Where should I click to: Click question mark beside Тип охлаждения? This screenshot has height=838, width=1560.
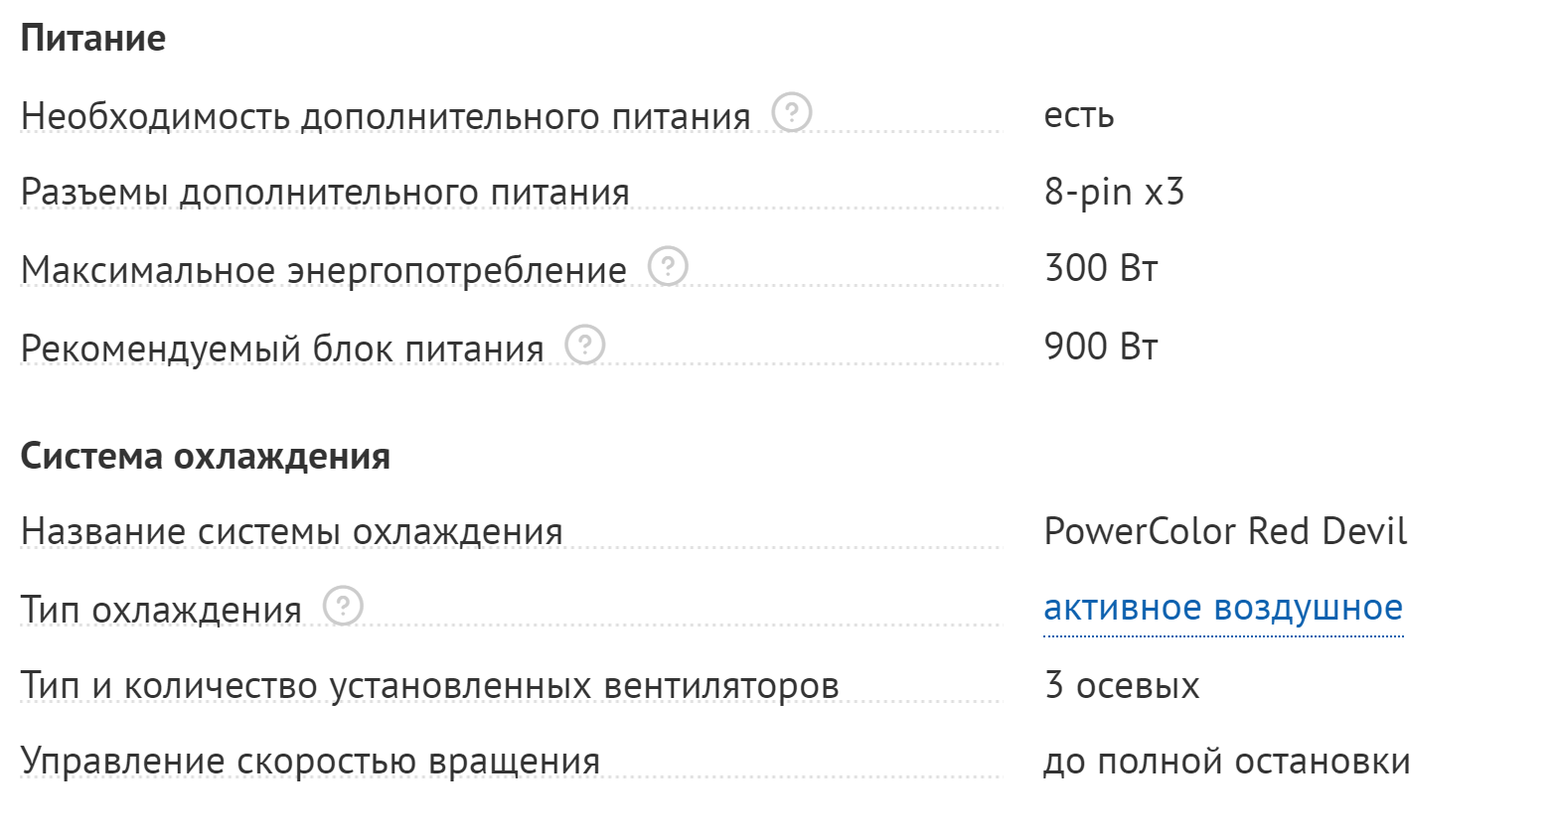(343, 606)
